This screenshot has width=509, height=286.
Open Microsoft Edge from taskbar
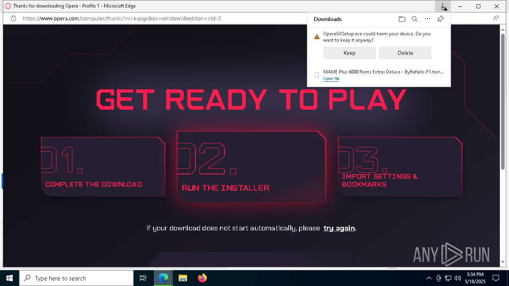[163, 278]
